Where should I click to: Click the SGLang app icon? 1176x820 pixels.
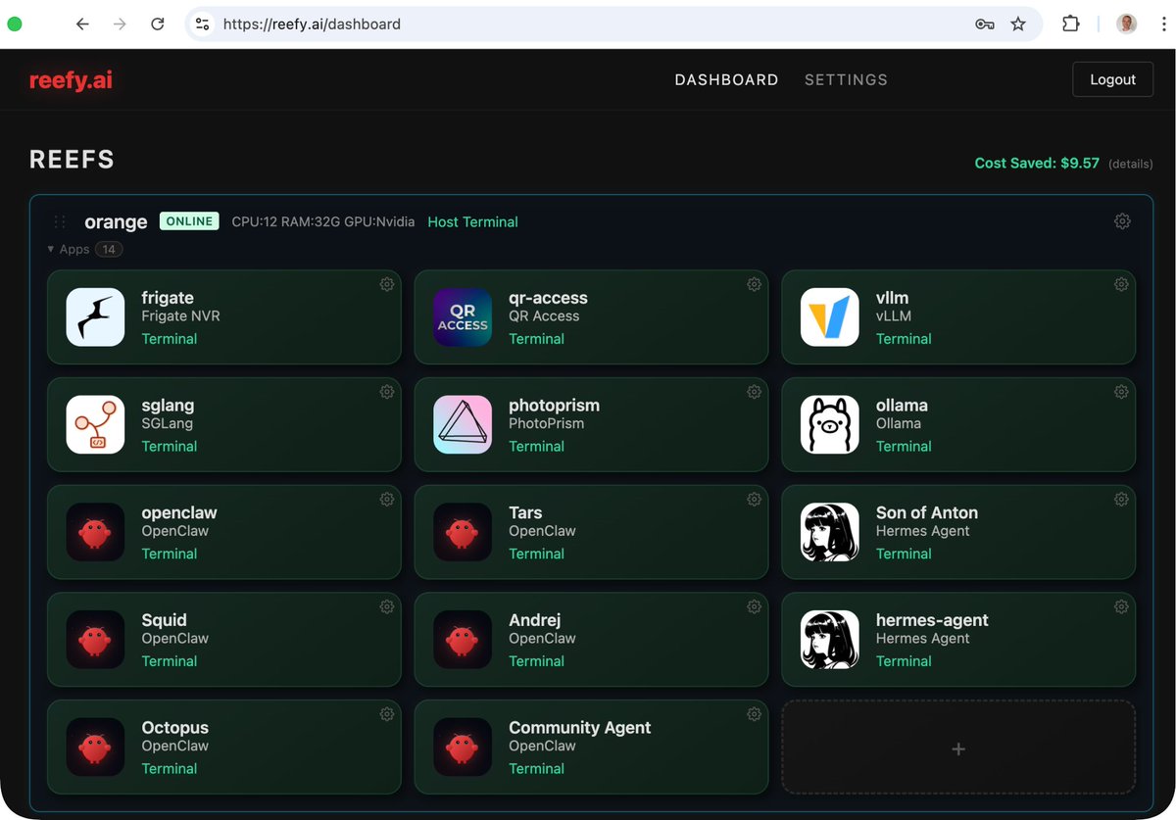[x=95, y=425]
